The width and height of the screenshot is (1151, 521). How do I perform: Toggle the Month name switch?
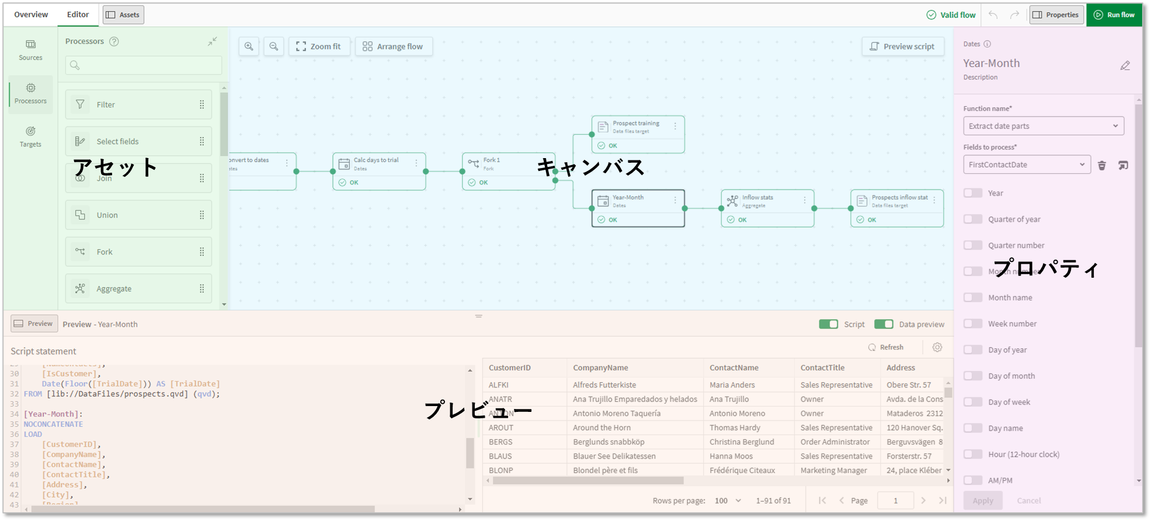(x=973, y=298)
